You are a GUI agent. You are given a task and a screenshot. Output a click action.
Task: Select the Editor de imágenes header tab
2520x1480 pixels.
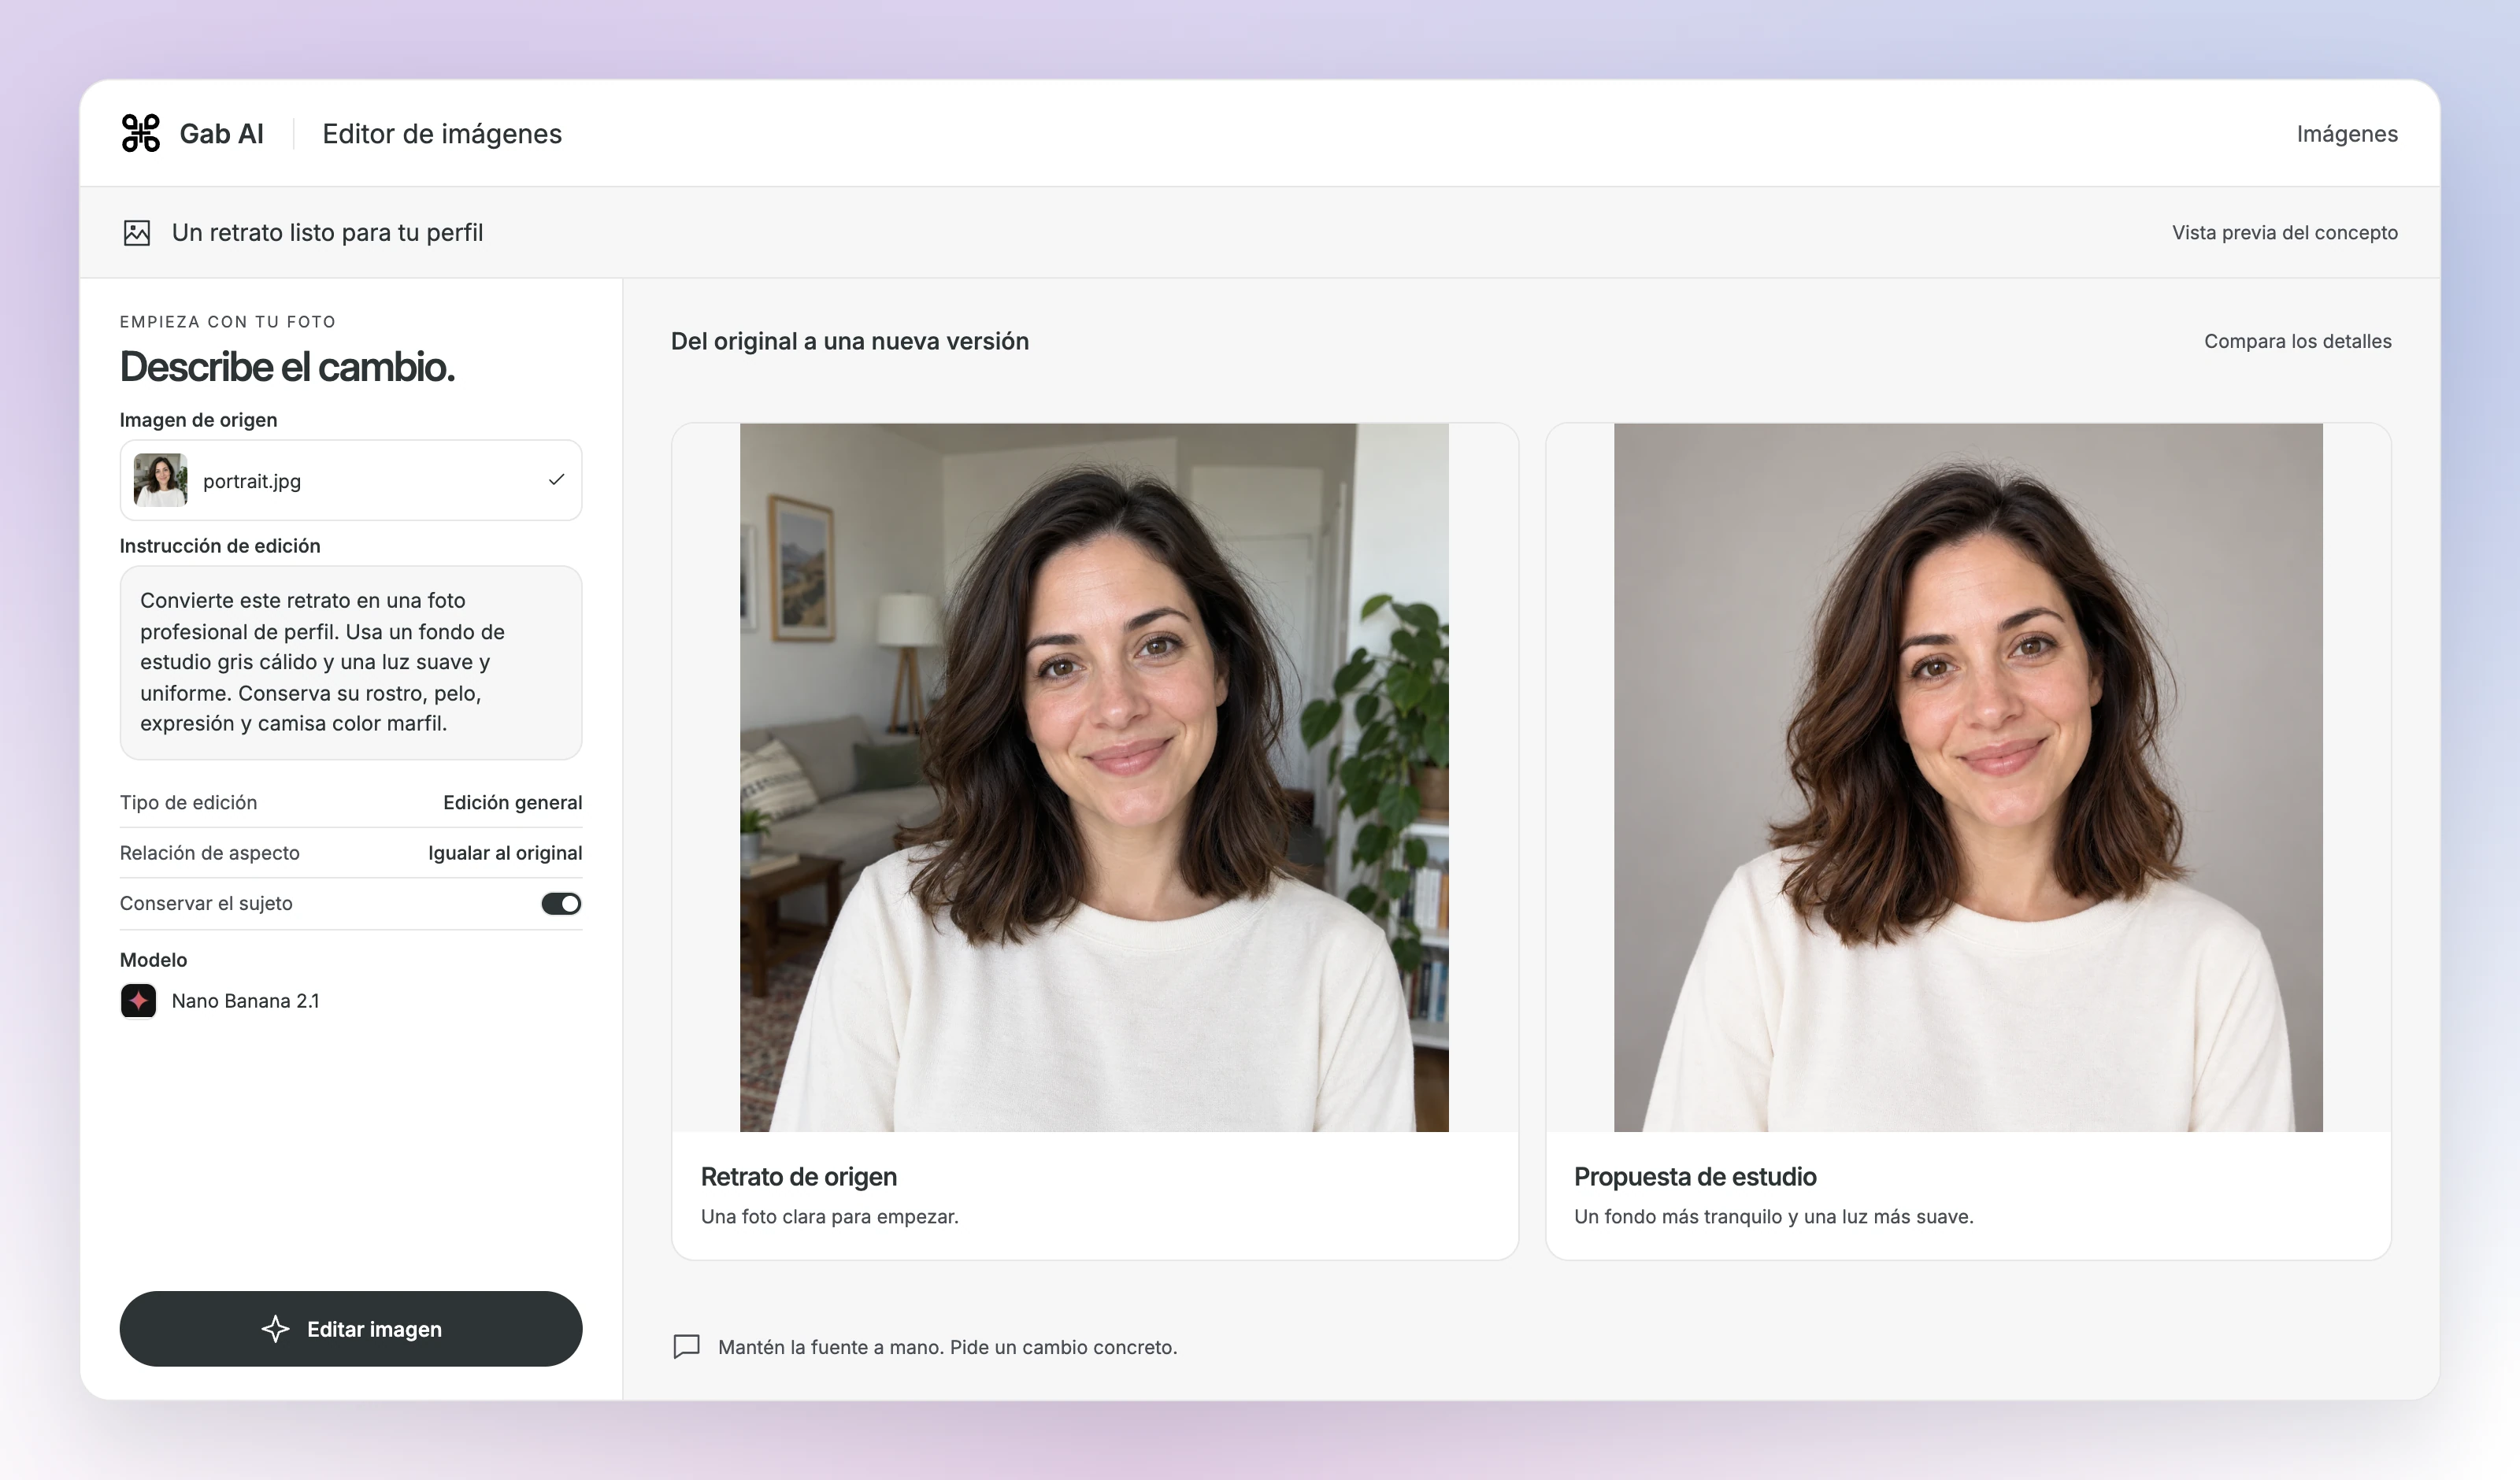(442, 134)
